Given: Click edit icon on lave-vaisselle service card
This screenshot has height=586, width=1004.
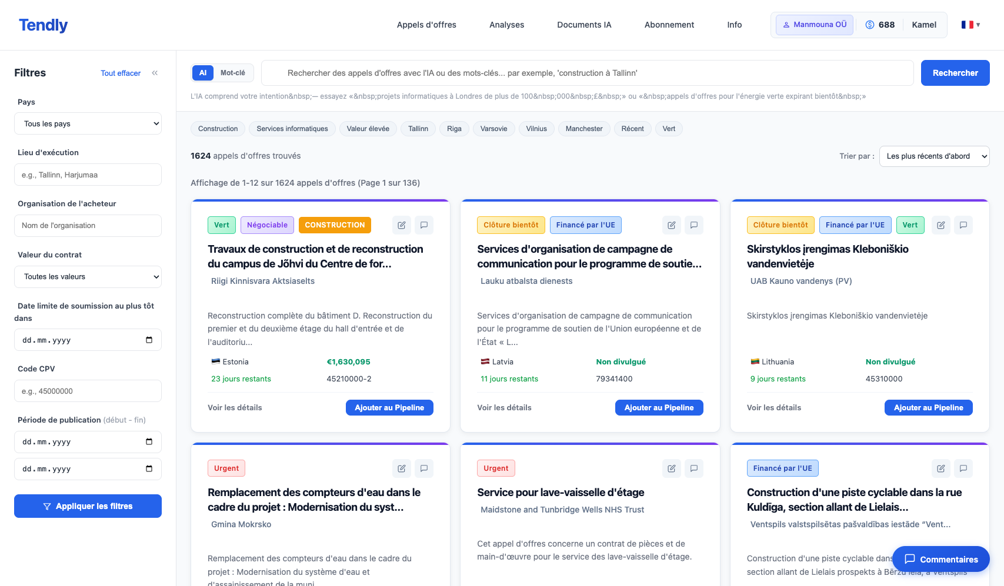Looking at the screenshot, I should click(x=672, y=468).
